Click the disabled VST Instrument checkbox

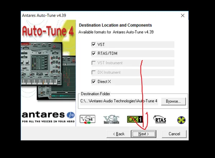click(94, 63)
